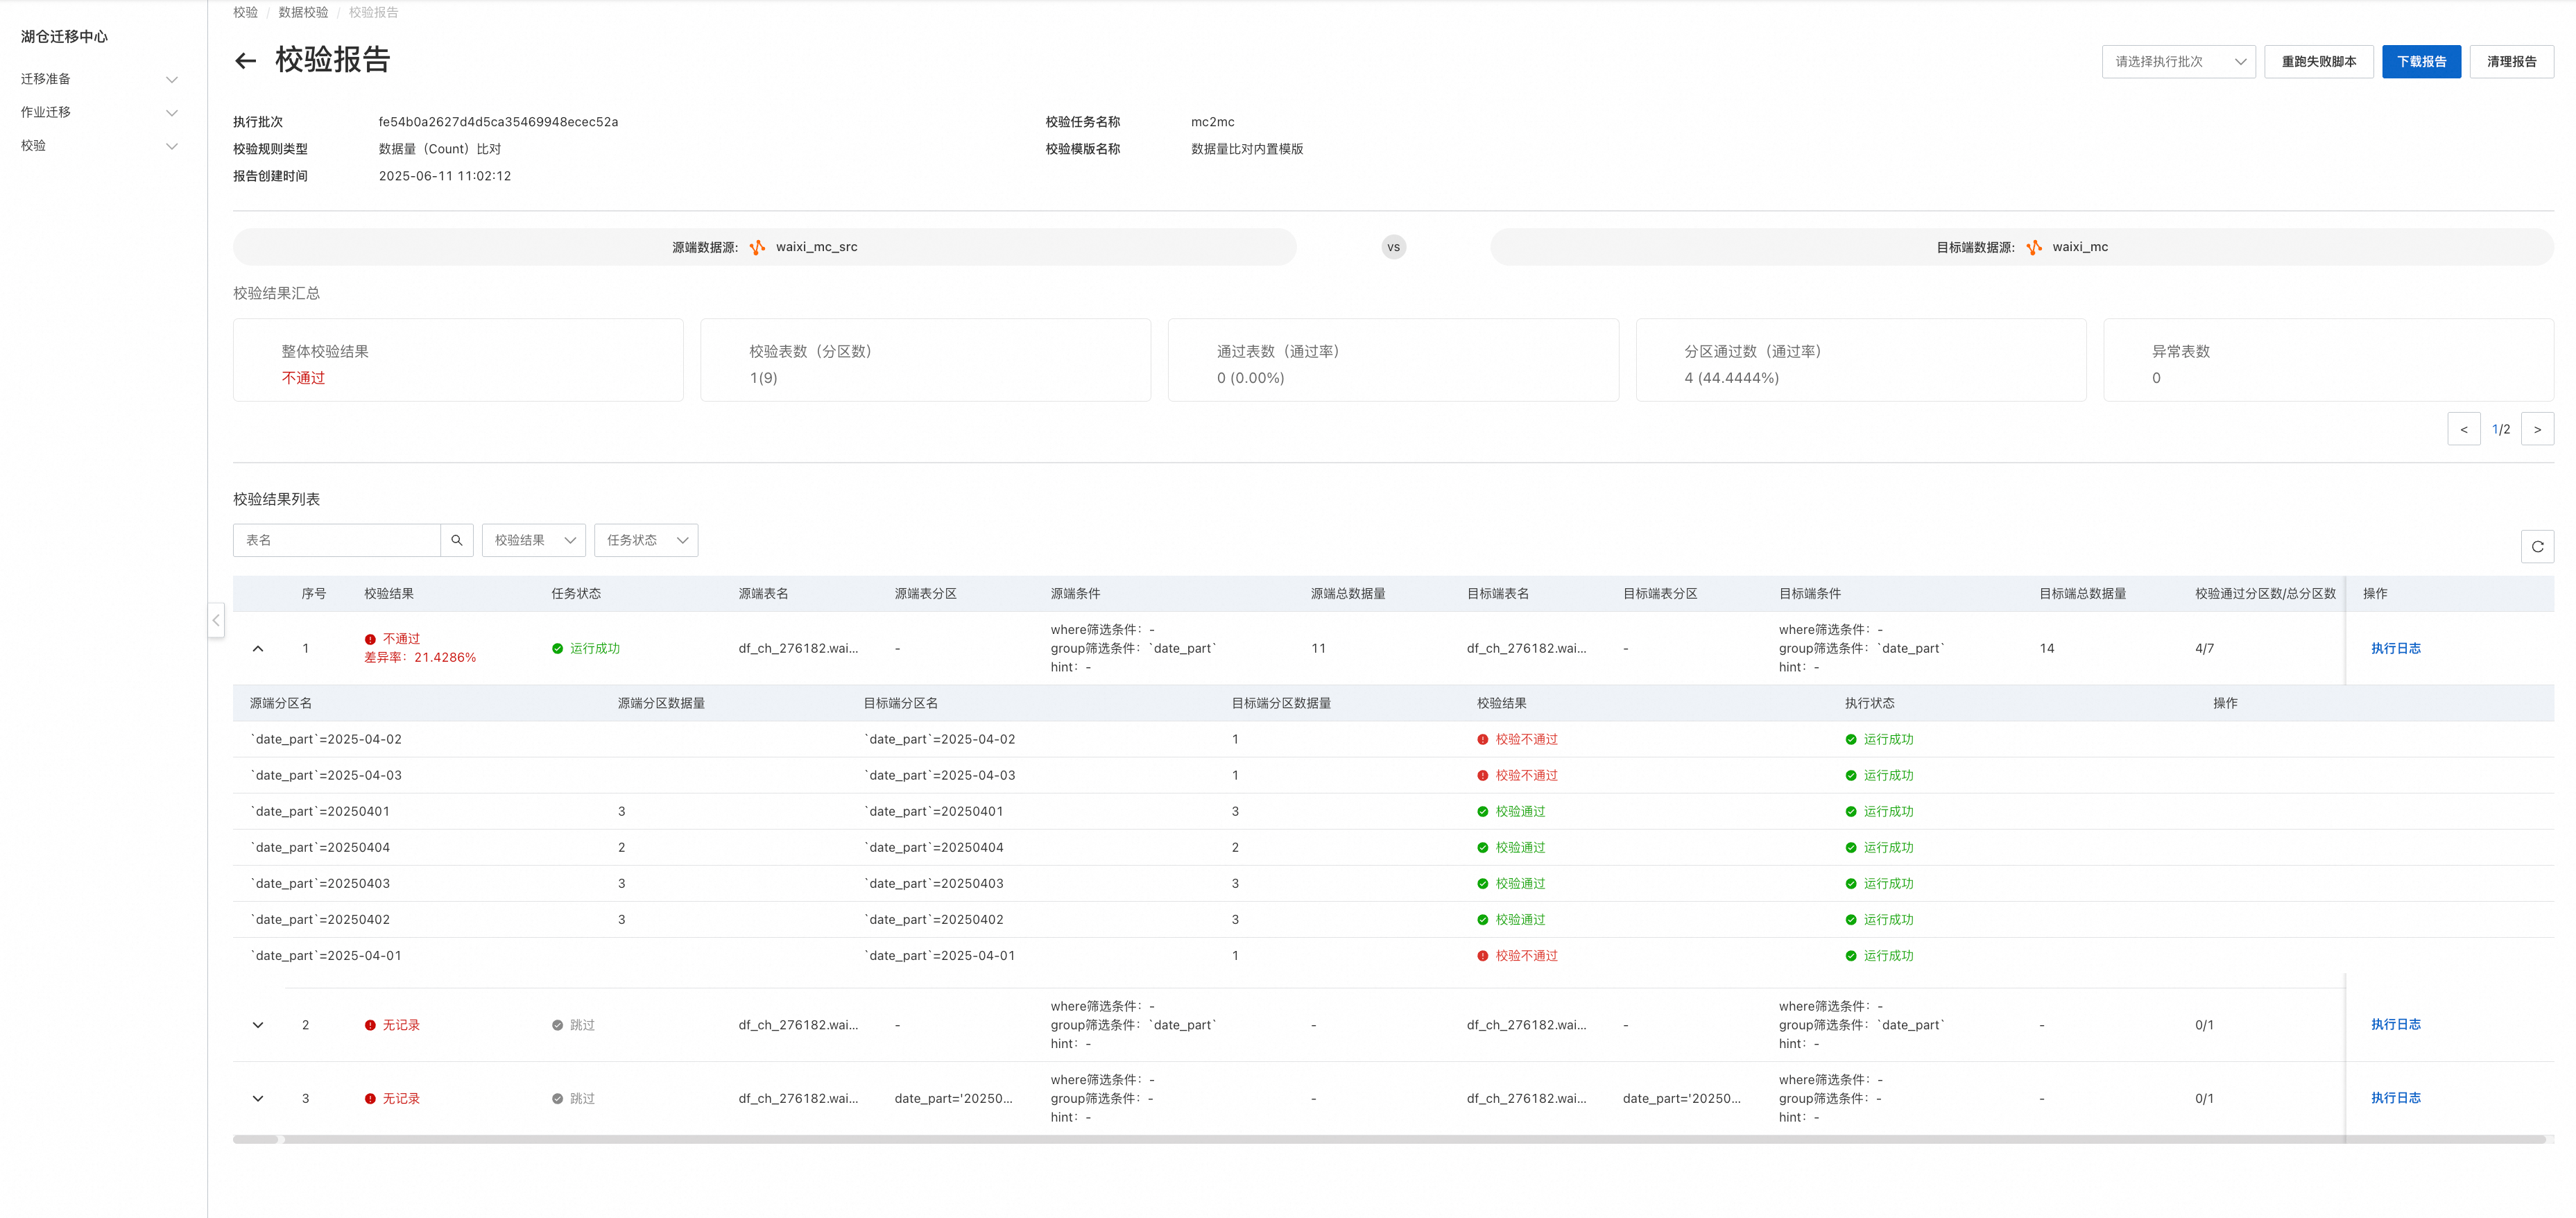Click the 通过表数 0 (0.00%) card
This screenshot has height=1218, width=2576.
pyautogui.click(x=1393, y=360)
